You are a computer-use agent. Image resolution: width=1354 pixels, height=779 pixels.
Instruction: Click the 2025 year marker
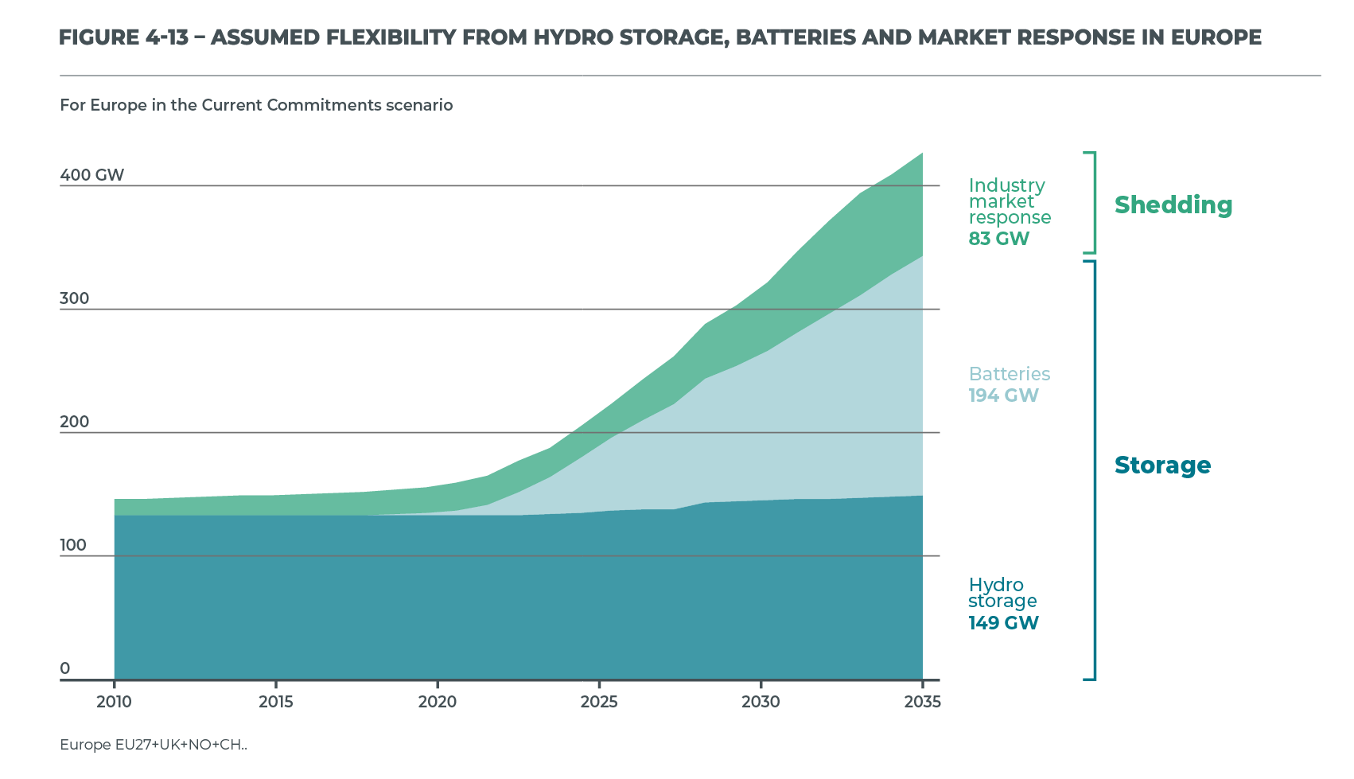point(599,702)
